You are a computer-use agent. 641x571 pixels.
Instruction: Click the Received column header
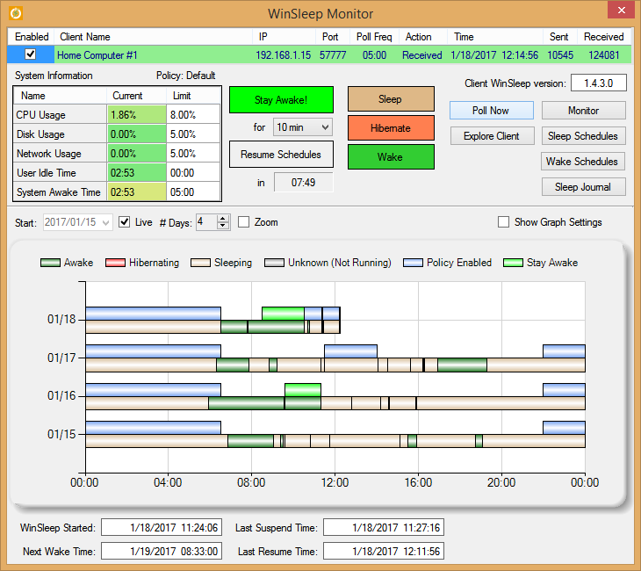[x=604, y=37]
